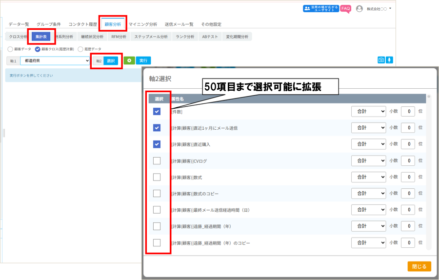
Task: Check 最終メール送信経過時間(日) checkbox
Action: (x=157, y=210)
